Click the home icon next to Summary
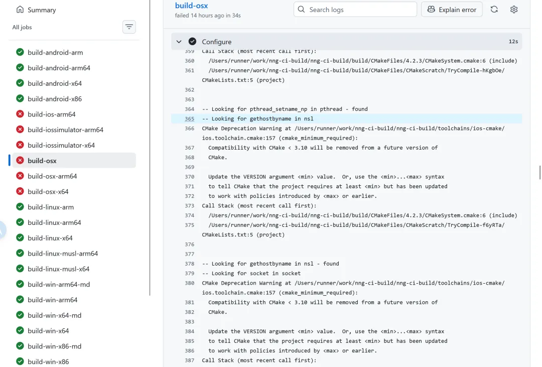Screen dimensions: 542x367 click(x=20, y=10)
